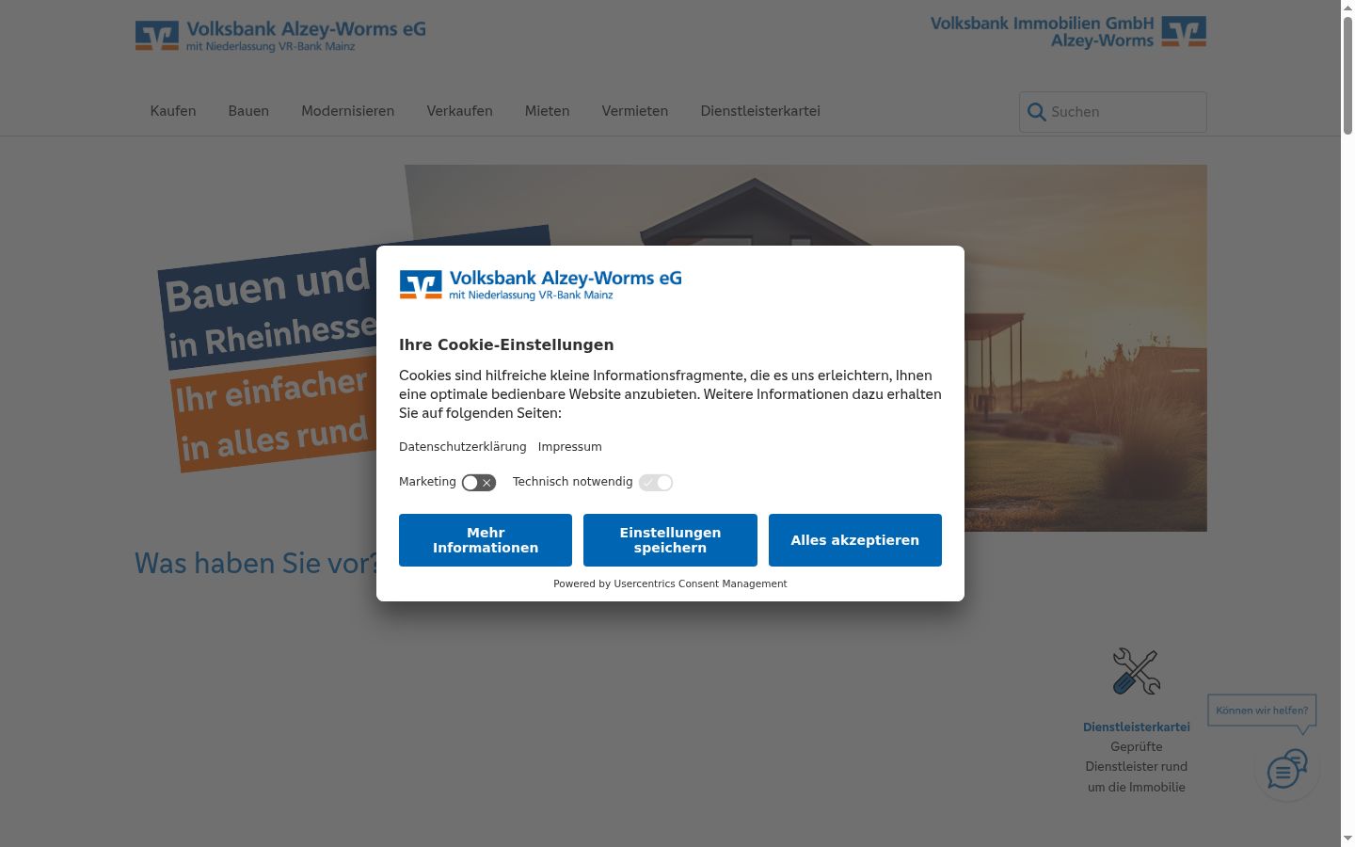Click the Volksbank Alzey-Worms eG header logo
1355x847 pixels.
tap(280, 36)
